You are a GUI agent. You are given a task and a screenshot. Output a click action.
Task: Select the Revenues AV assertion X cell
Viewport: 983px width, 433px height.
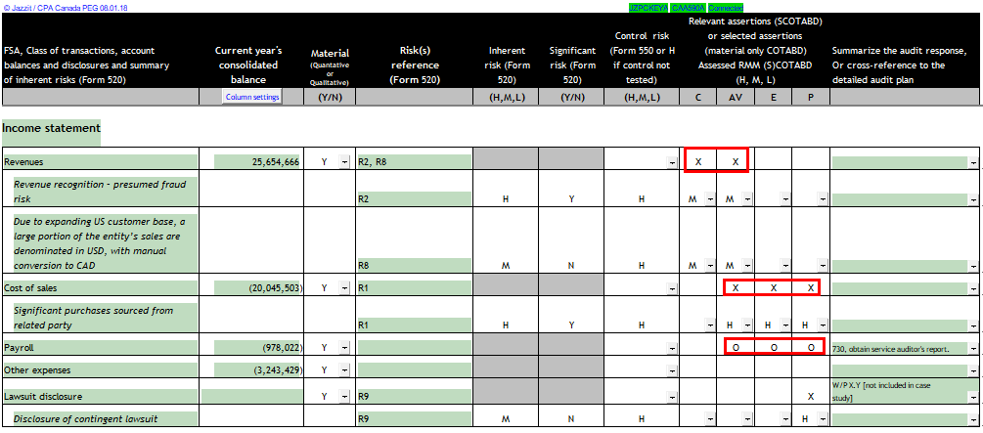[735, 161]
